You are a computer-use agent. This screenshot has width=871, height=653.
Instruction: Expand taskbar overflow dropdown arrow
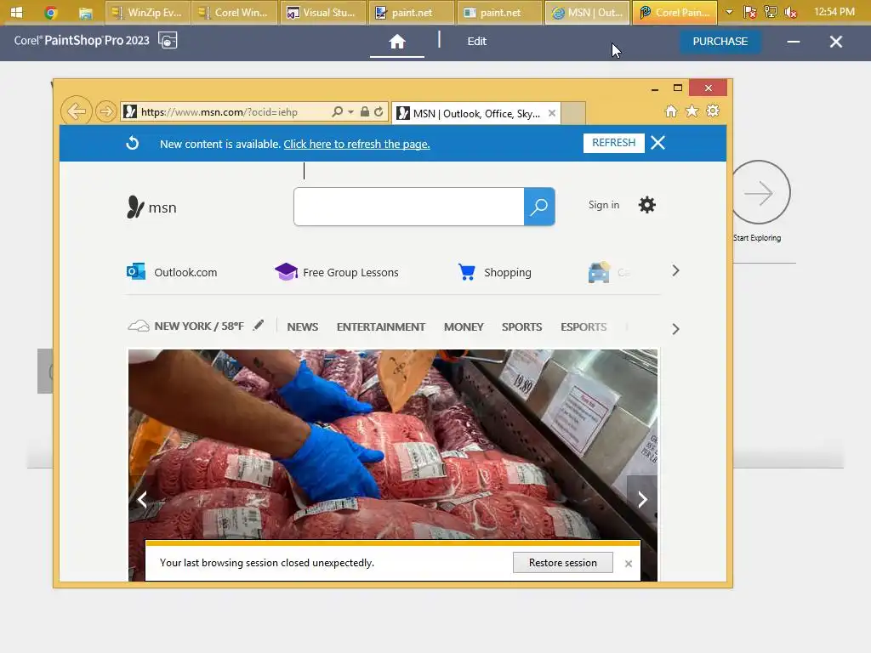(729, 12)
